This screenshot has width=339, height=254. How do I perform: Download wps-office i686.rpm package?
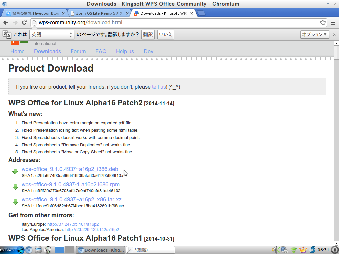71,184
